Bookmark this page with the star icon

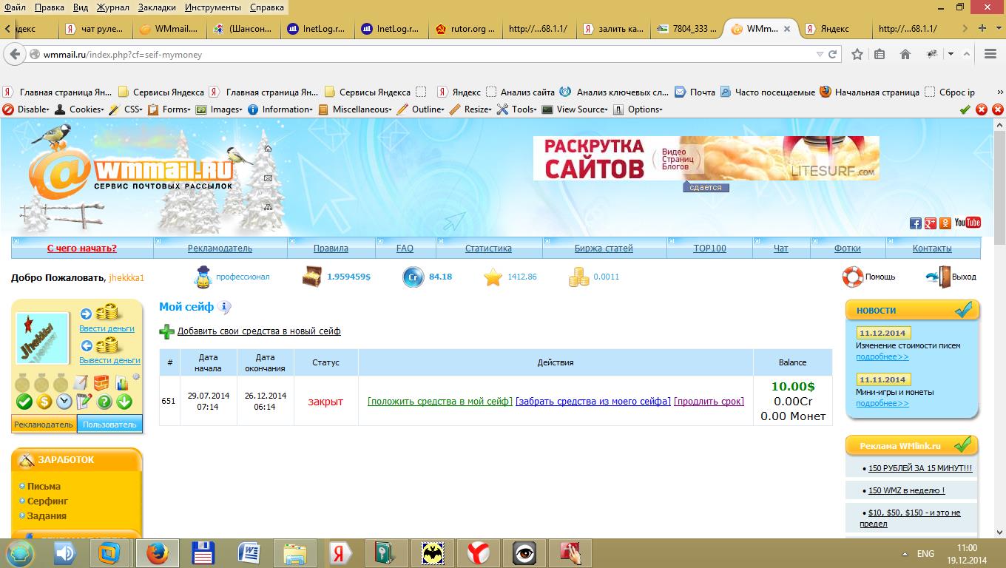pos(857,54)
